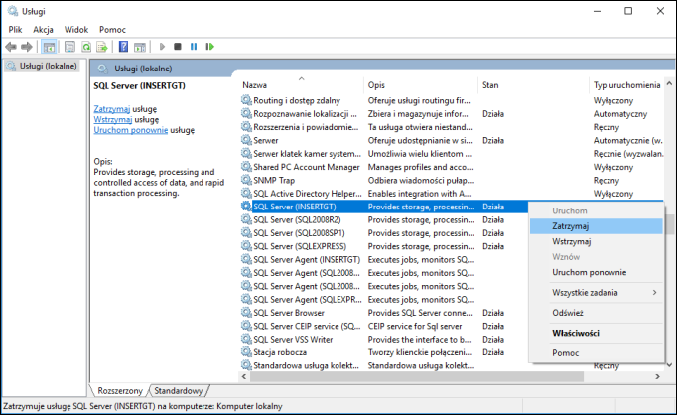The height and width of the screenshot is (415, 677).
Task: Open the Pomoc menu in menu bar
Action: point(112,30)
